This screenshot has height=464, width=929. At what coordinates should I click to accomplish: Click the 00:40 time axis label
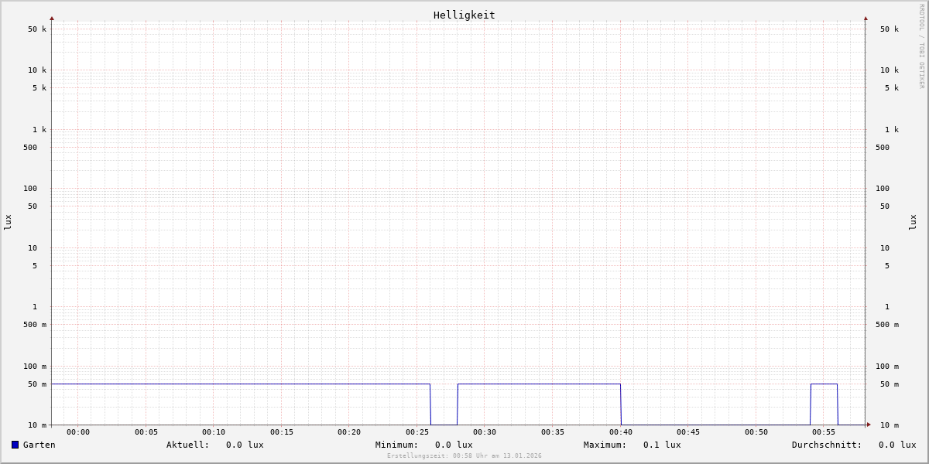pyautogui.click(x=620, y=432)
